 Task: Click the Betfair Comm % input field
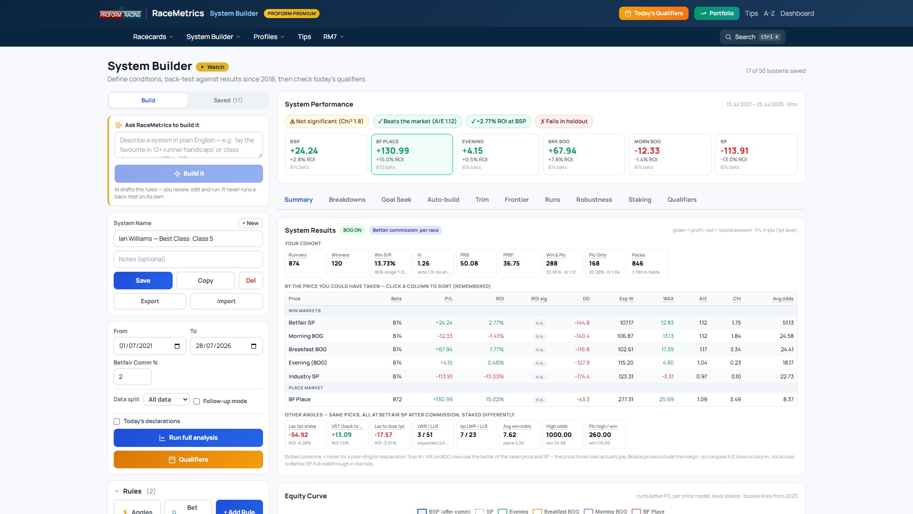pyautogui.click(x=133, y=377)
